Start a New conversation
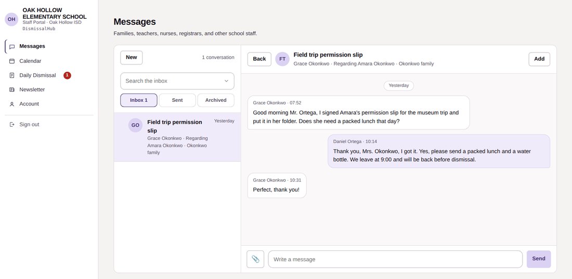This screenshot has height=279, width=572. [x=132, y=57]
